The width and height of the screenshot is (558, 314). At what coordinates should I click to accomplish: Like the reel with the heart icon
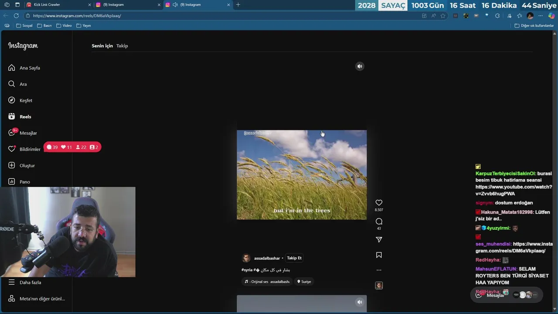pos(379,203)
